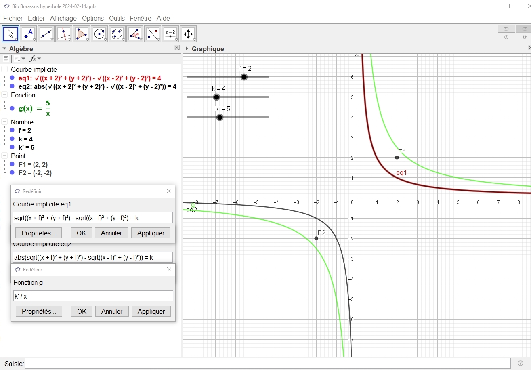Click the Redo arrow button

point(524,29)
